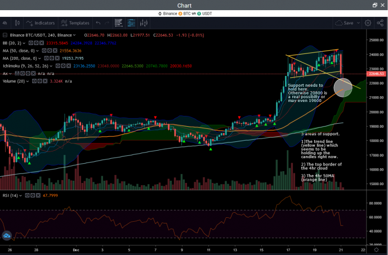This screenshot has height=255, width=388.
Task: Expand the Ax indicator dropdown
Action: pyautogui.click(x=10, y=74)
